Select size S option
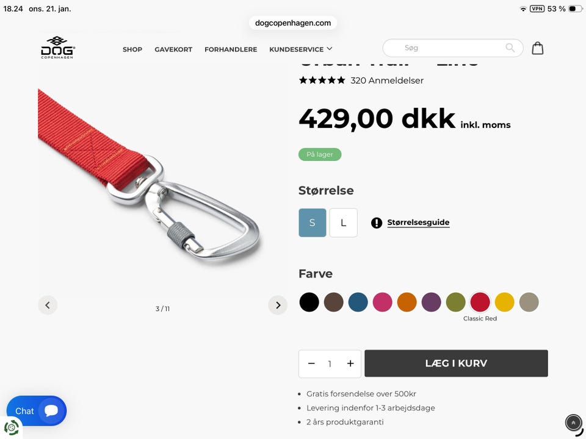Image resolution: width=586 pixels, height=439 pixels. [x=313, y=223]
